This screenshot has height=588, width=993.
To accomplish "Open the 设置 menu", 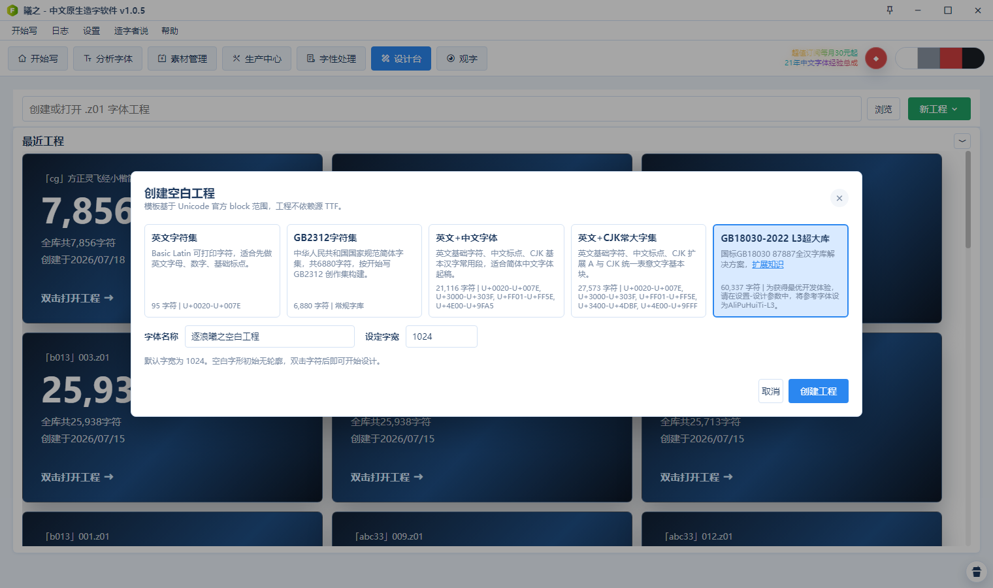I will pos(91,31).
